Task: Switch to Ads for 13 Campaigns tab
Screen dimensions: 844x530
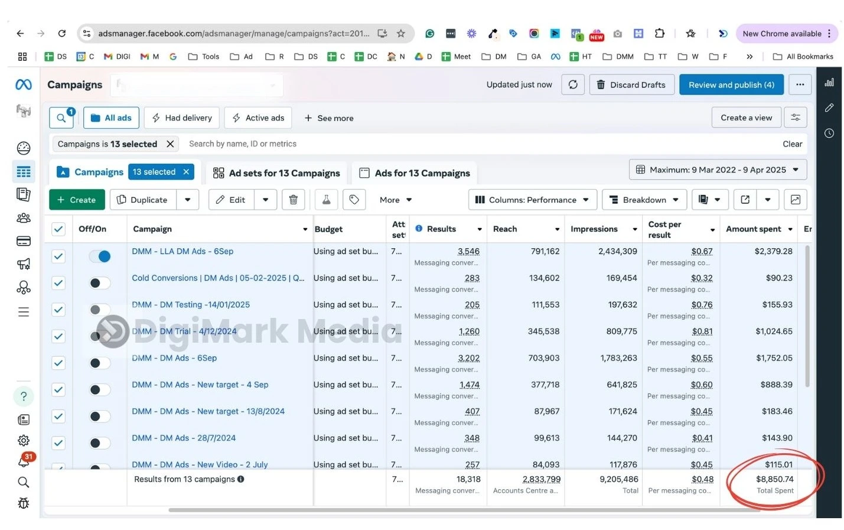Action: coord(415,173)
